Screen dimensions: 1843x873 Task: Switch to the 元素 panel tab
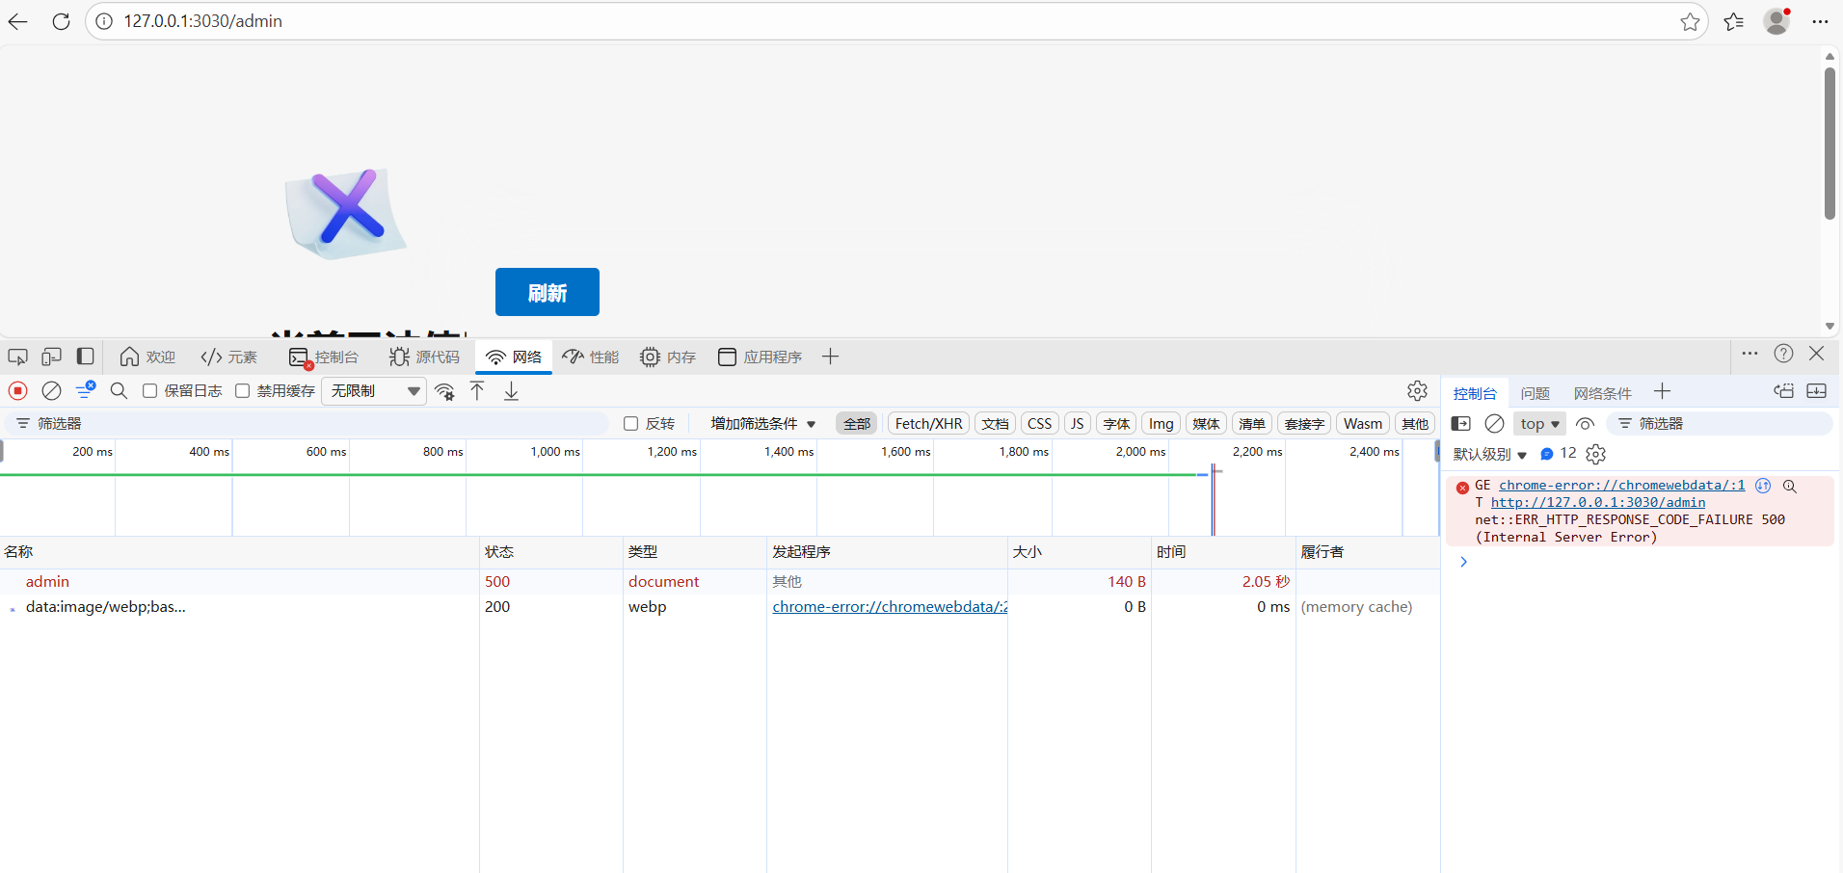tap(228, 357)
